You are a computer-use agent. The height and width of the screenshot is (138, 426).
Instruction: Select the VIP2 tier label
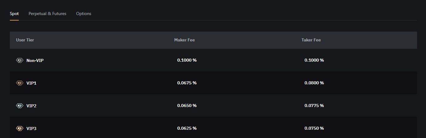(31, 106)
